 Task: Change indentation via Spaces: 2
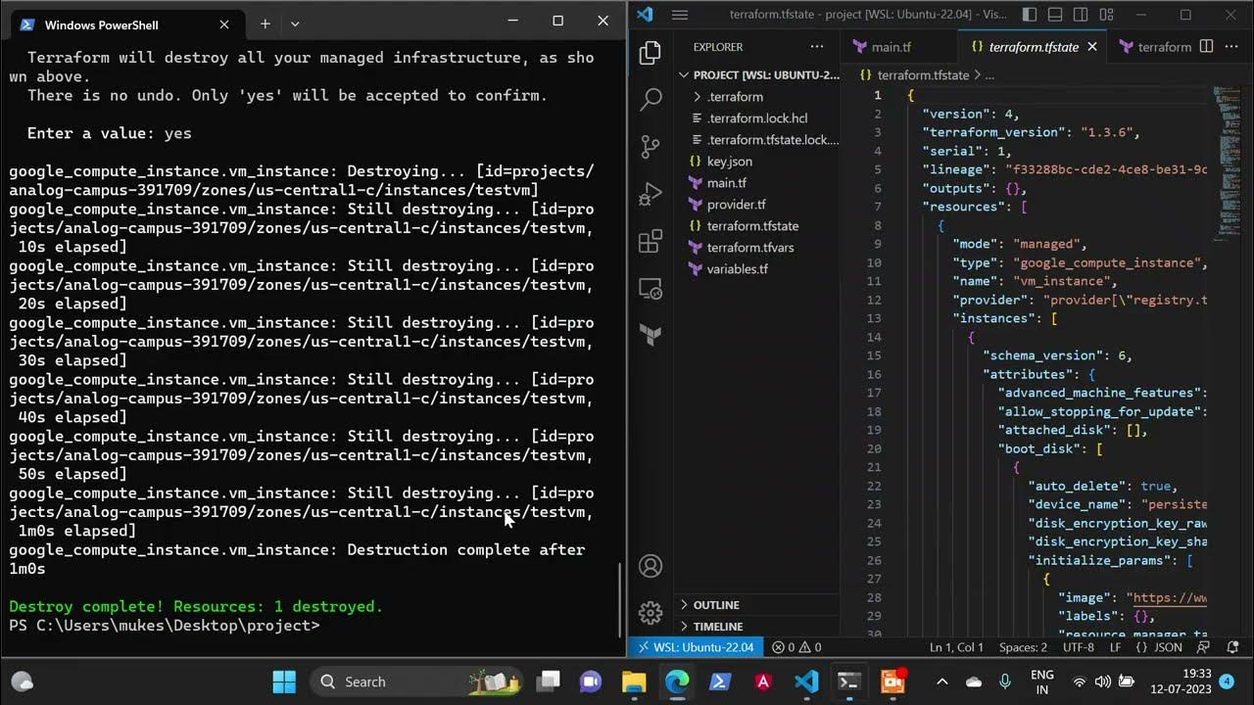(1023, 647)
